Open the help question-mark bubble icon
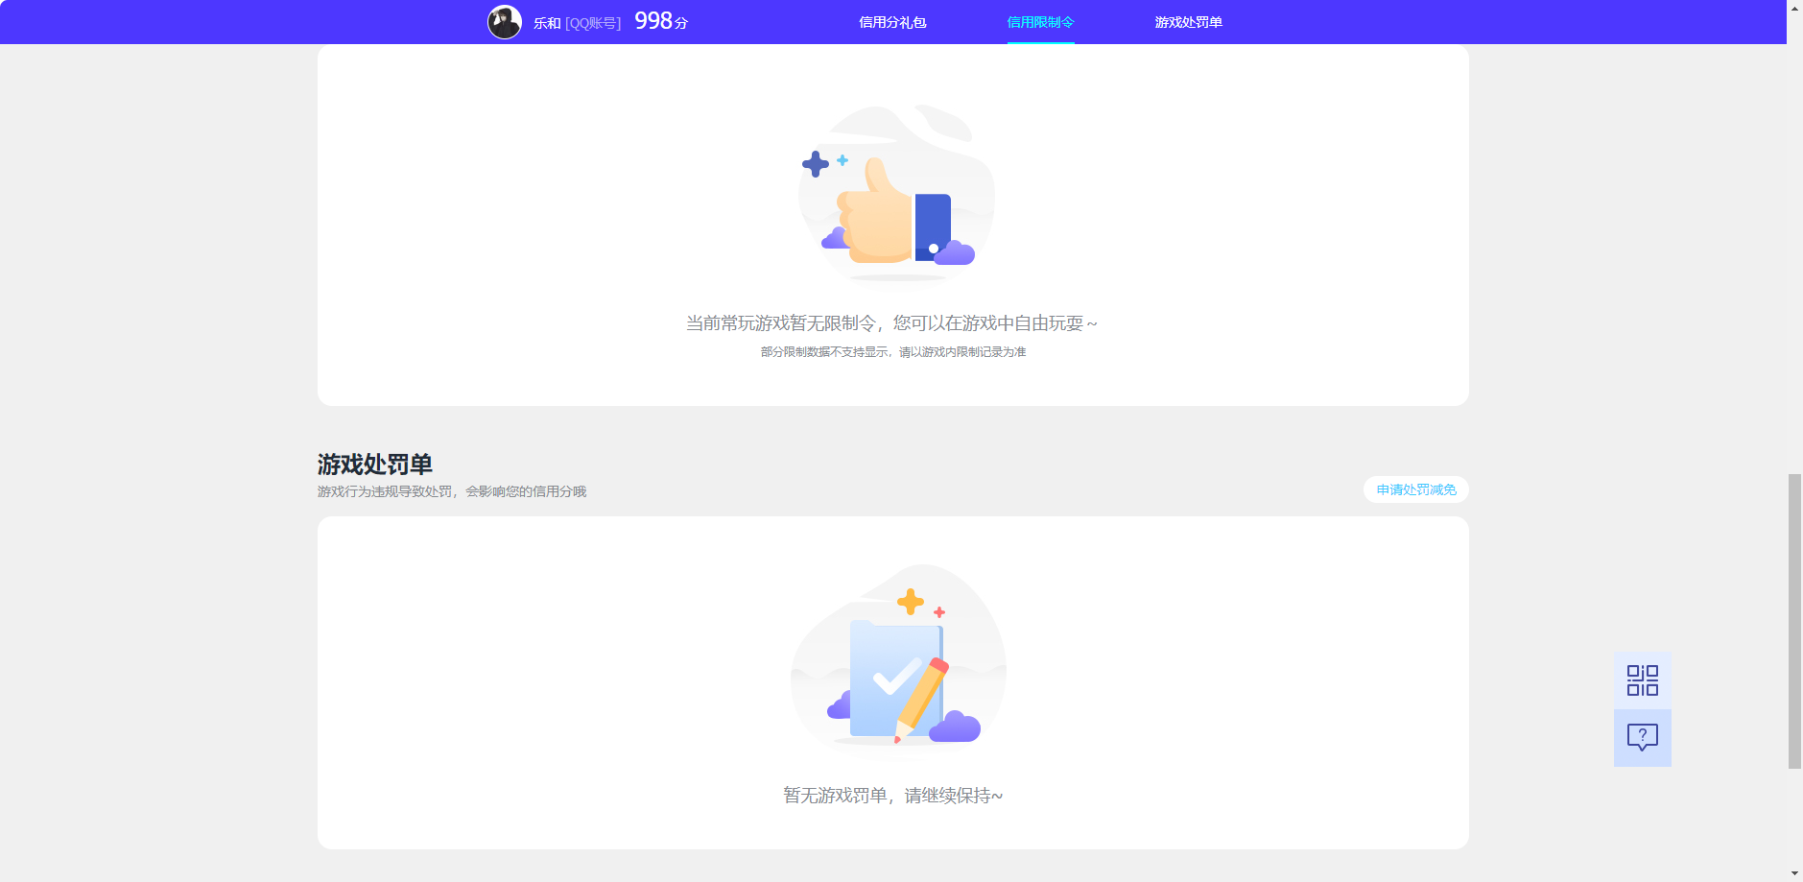The height and width of the screenshot is (882, 1803). point(1642,737)
